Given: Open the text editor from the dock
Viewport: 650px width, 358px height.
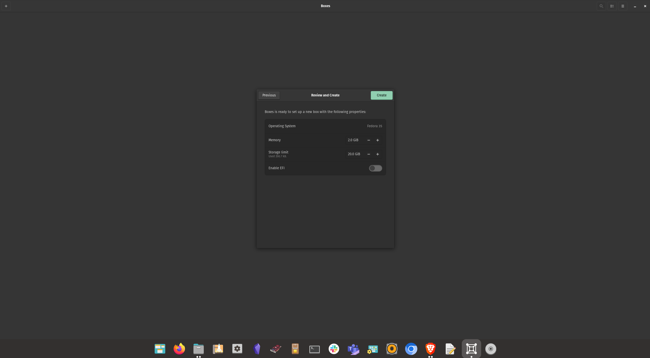Looking at the screenshot, I should click(x=450, y=349).
